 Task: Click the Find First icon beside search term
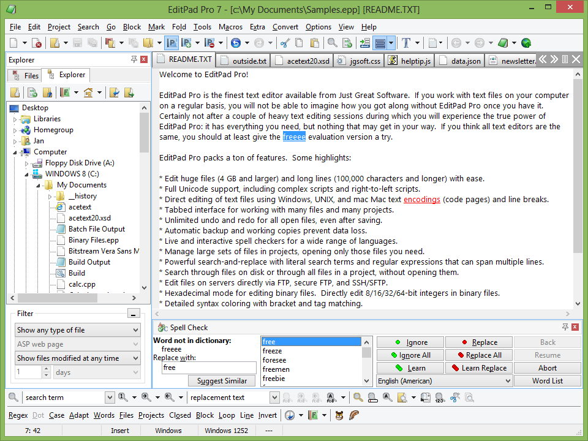click(x=123, y=397)
